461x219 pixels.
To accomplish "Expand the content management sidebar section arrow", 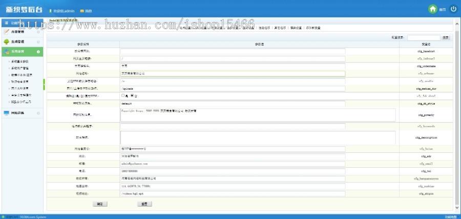I will coord(38,31).
